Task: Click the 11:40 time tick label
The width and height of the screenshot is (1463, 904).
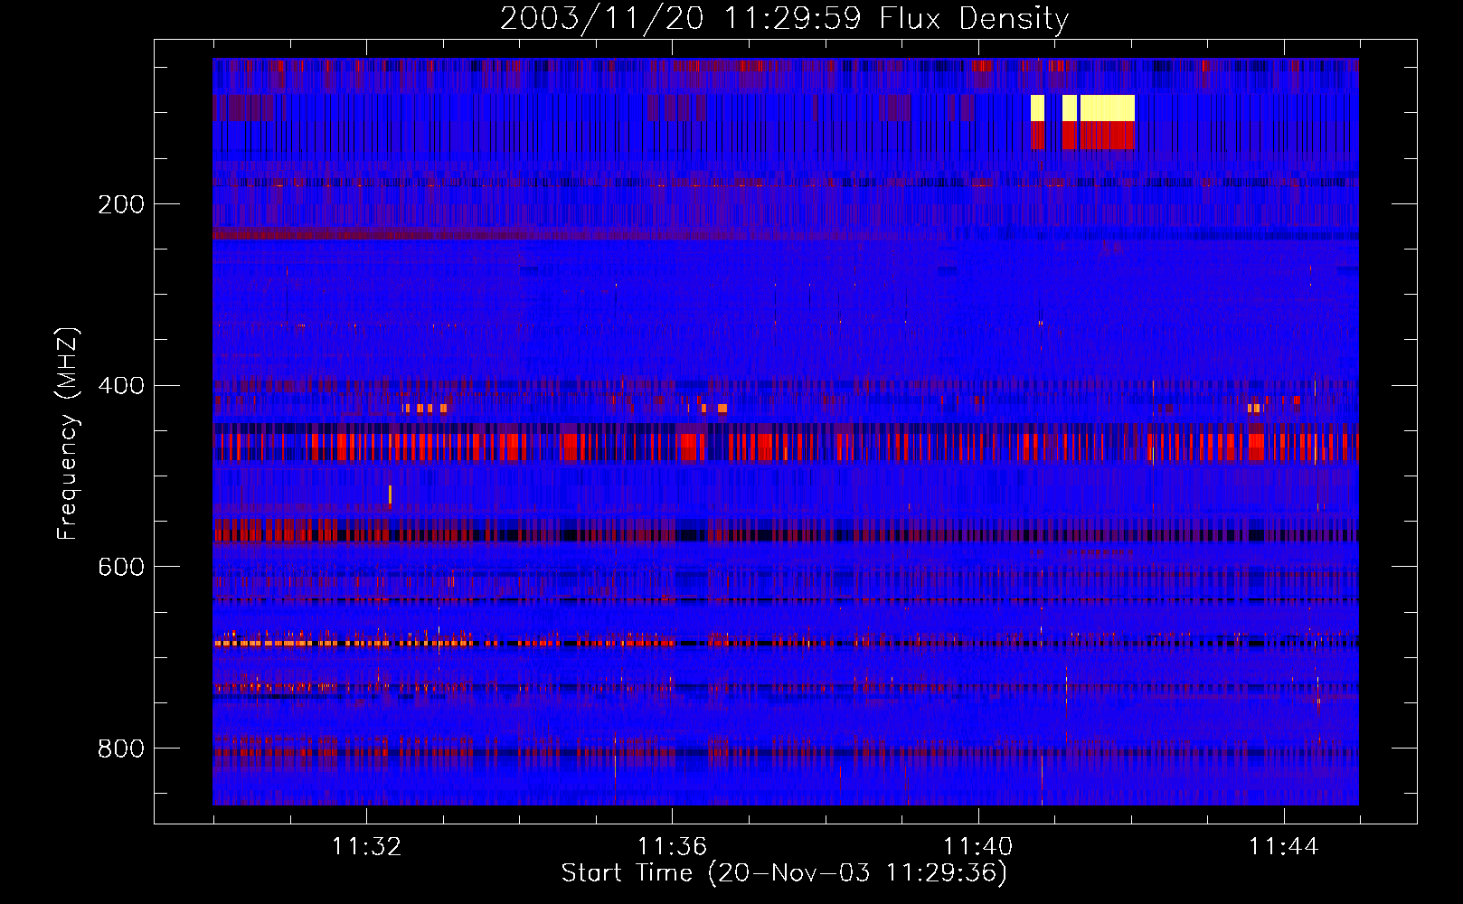Action: click(x=977, y=846)
